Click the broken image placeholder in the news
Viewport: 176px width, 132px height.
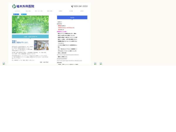(x=62, y=59)
